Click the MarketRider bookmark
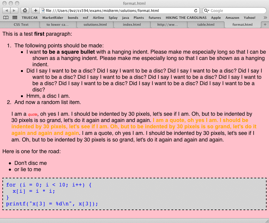The height and width of the screenshot is (223, 269). (x=53, y=18)
